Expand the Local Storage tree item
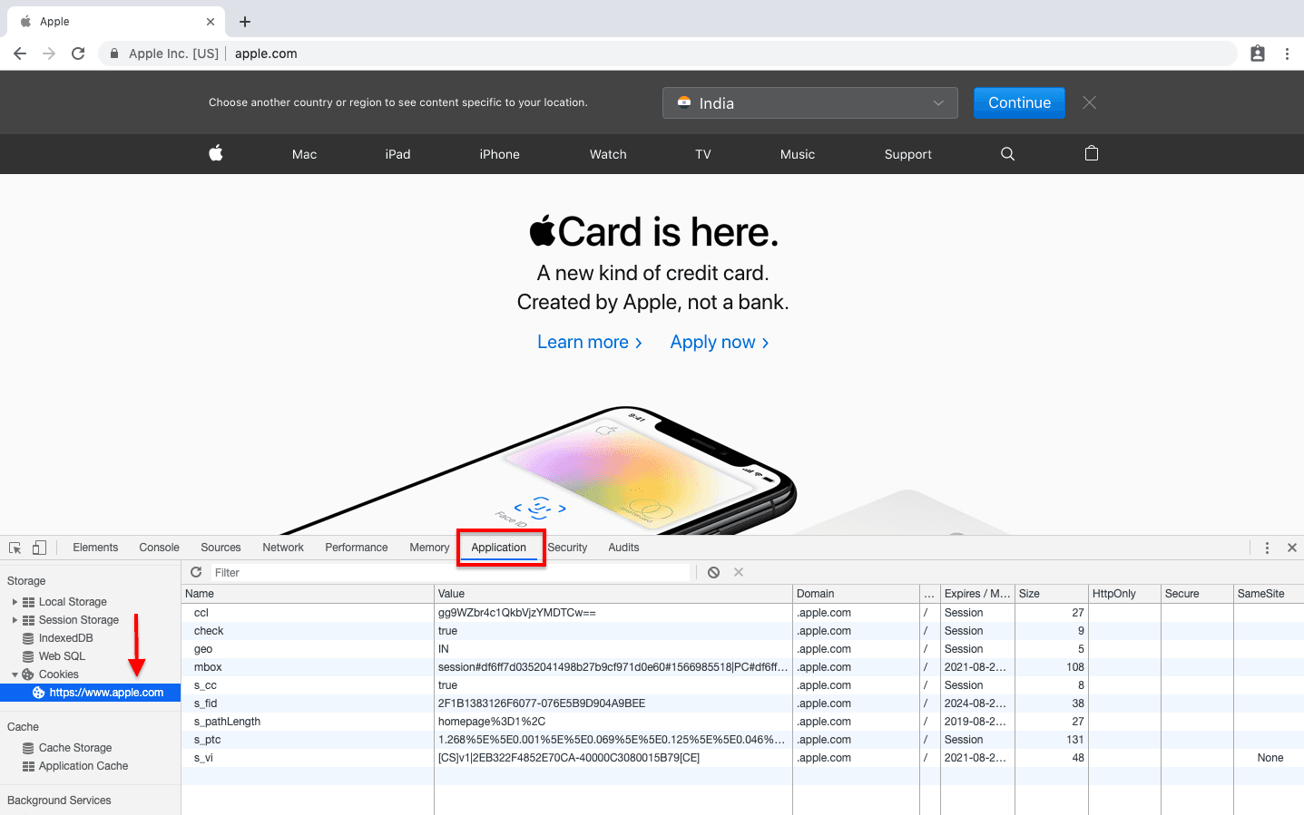 tap(15, 602)
